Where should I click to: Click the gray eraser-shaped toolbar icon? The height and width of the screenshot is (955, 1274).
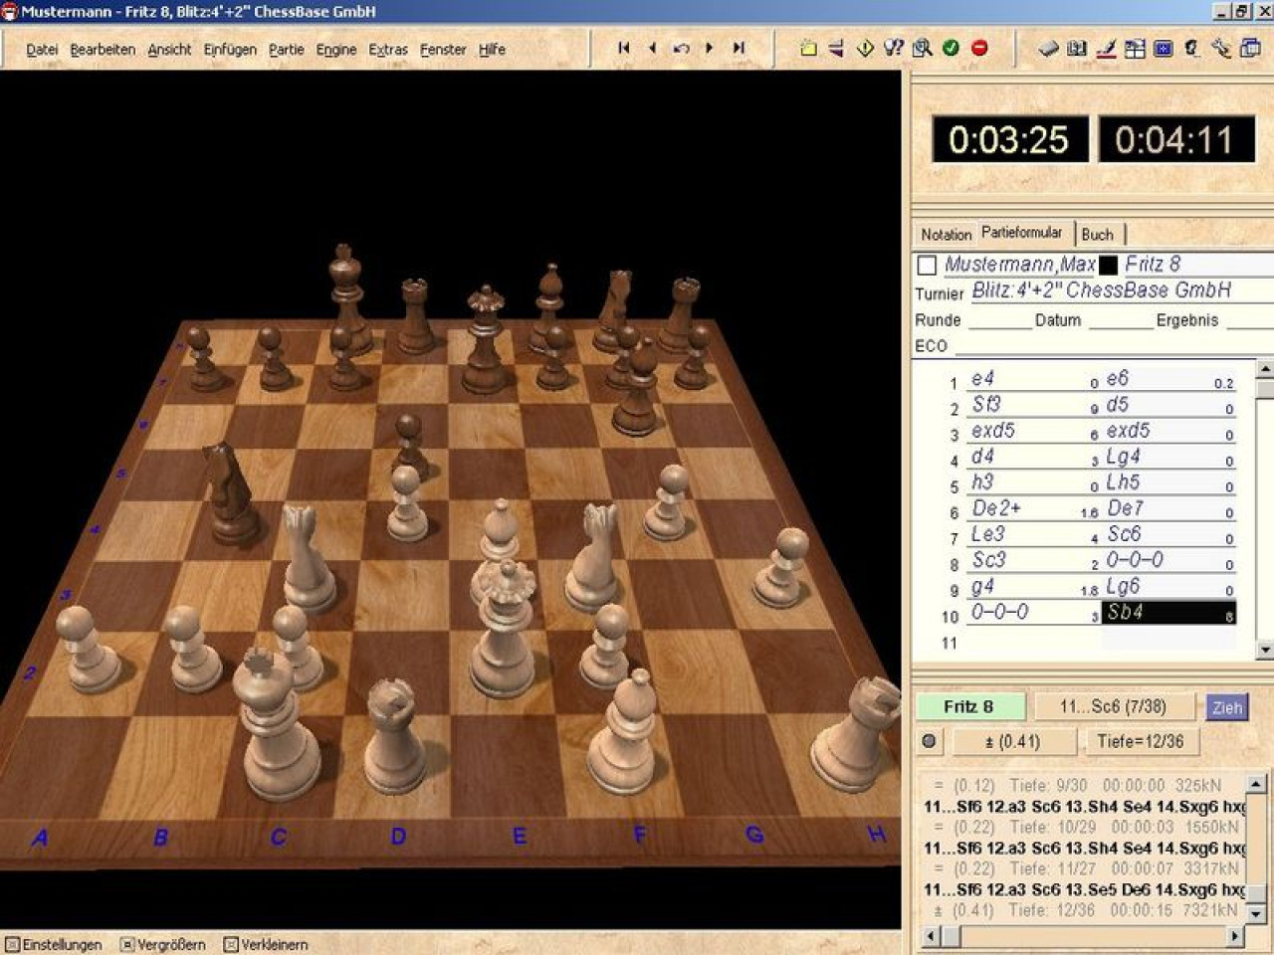1048,48
